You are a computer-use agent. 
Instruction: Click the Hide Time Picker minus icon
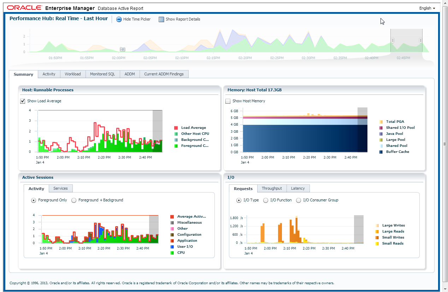119,19
